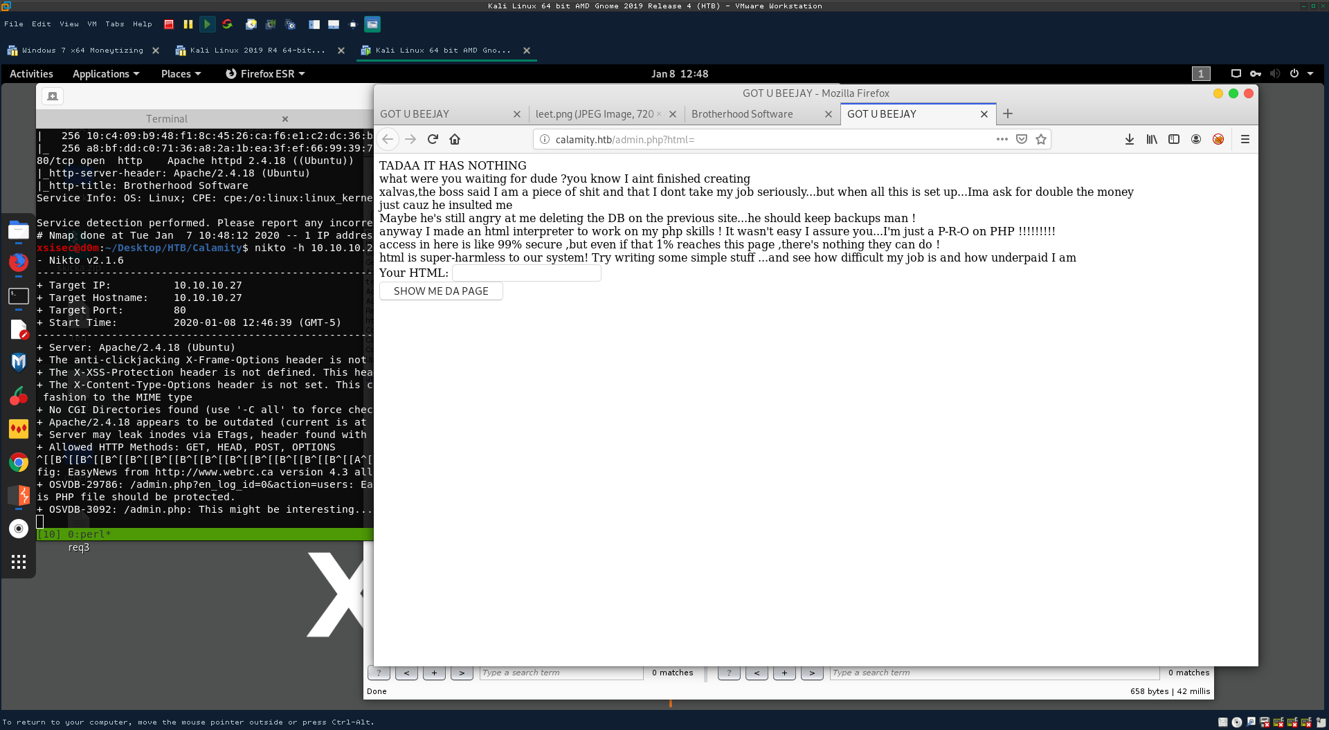The height and width of the screenshot is (730, 1329).
Task: Click workspace indicator 1 in top bar
Action: pos(1201,74)
